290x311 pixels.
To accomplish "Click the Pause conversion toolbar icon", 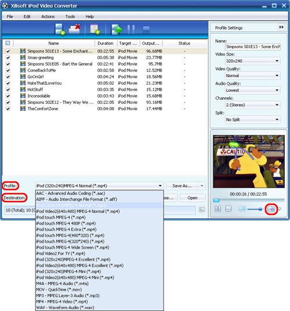I will pos(131,30).
